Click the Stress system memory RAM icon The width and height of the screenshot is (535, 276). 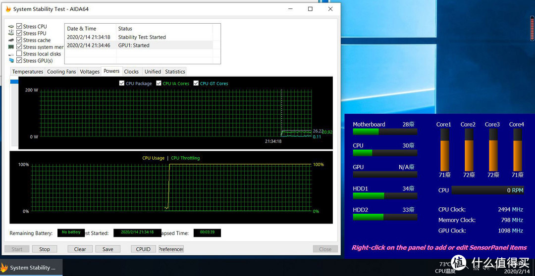pyautogui.click(x=11, y=46)
